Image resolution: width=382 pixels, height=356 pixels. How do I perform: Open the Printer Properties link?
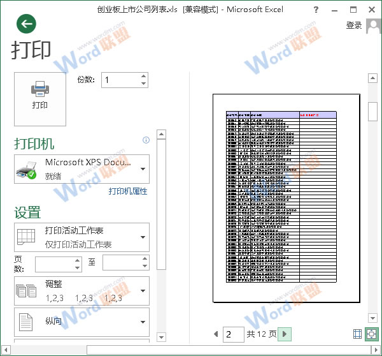(127, 191)
